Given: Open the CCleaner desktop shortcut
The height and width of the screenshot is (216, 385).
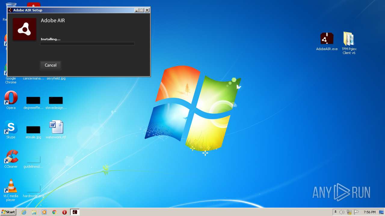Looking at the screenshot, I should point(11,159).
